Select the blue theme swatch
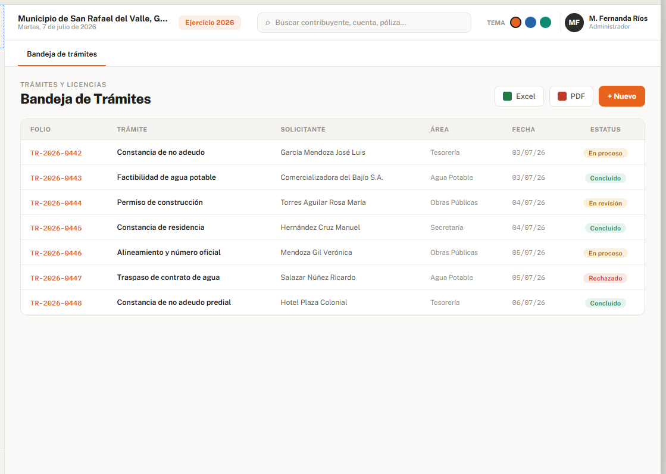The height and width of the screenshot is (474, 666). click(x=530, y=23)
